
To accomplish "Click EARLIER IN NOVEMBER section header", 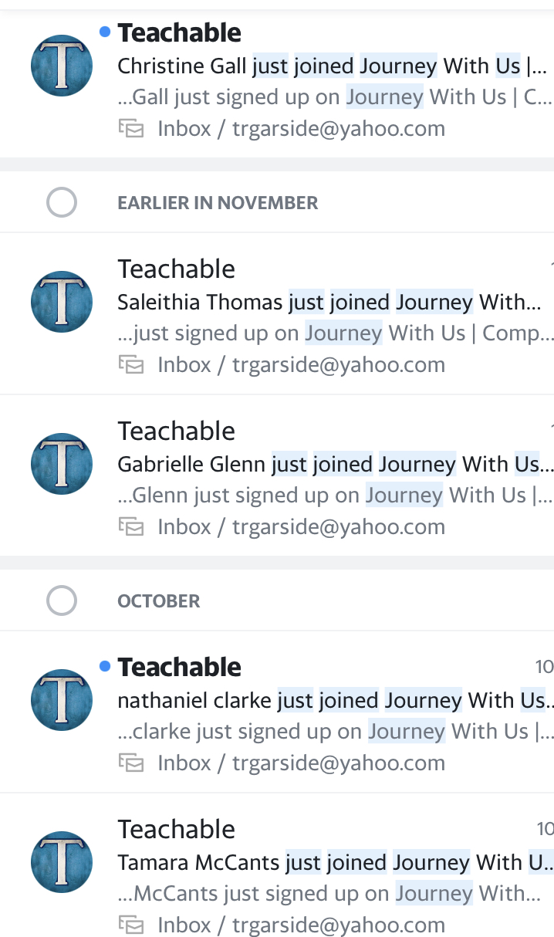I will tap(218, 203).
